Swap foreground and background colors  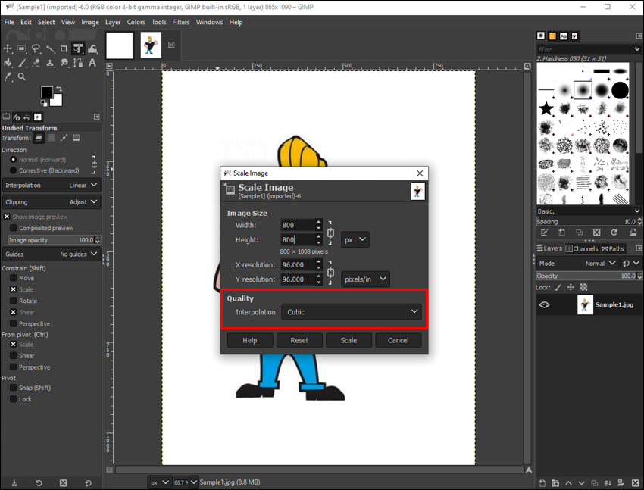[x=61, y=89]
